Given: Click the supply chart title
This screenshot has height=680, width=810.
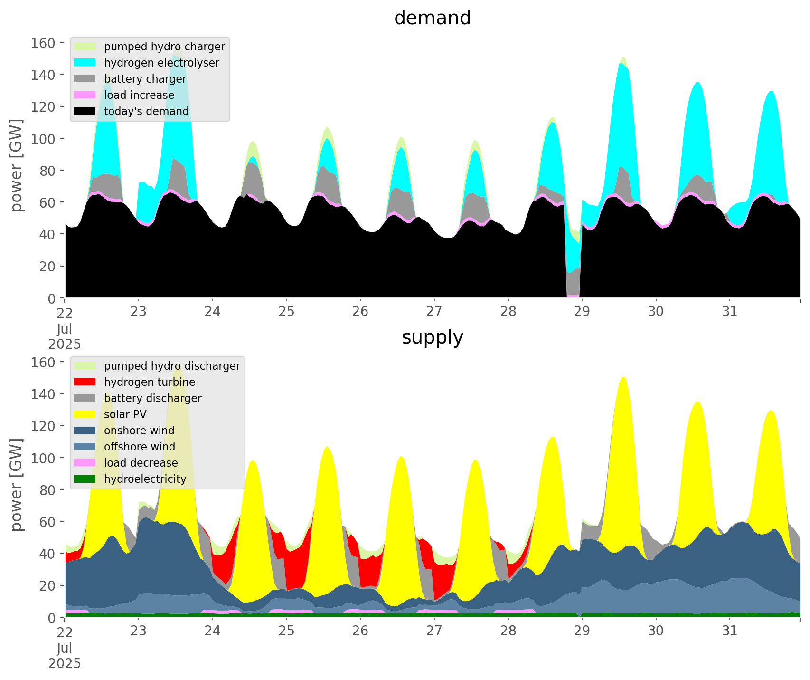Looking at the screenshot, I should (x=432, y=337).
